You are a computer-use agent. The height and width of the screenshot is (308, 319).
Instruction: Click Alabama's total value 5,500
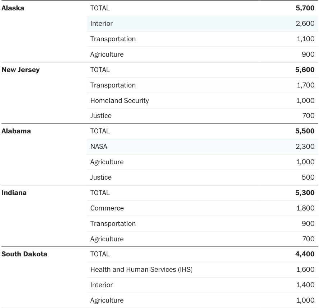pyautogui.click(x=305, y=131)
